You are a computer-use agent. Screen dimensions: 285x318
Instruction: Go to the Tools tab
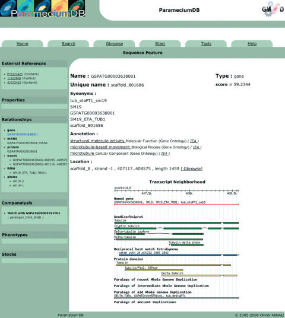206,43
